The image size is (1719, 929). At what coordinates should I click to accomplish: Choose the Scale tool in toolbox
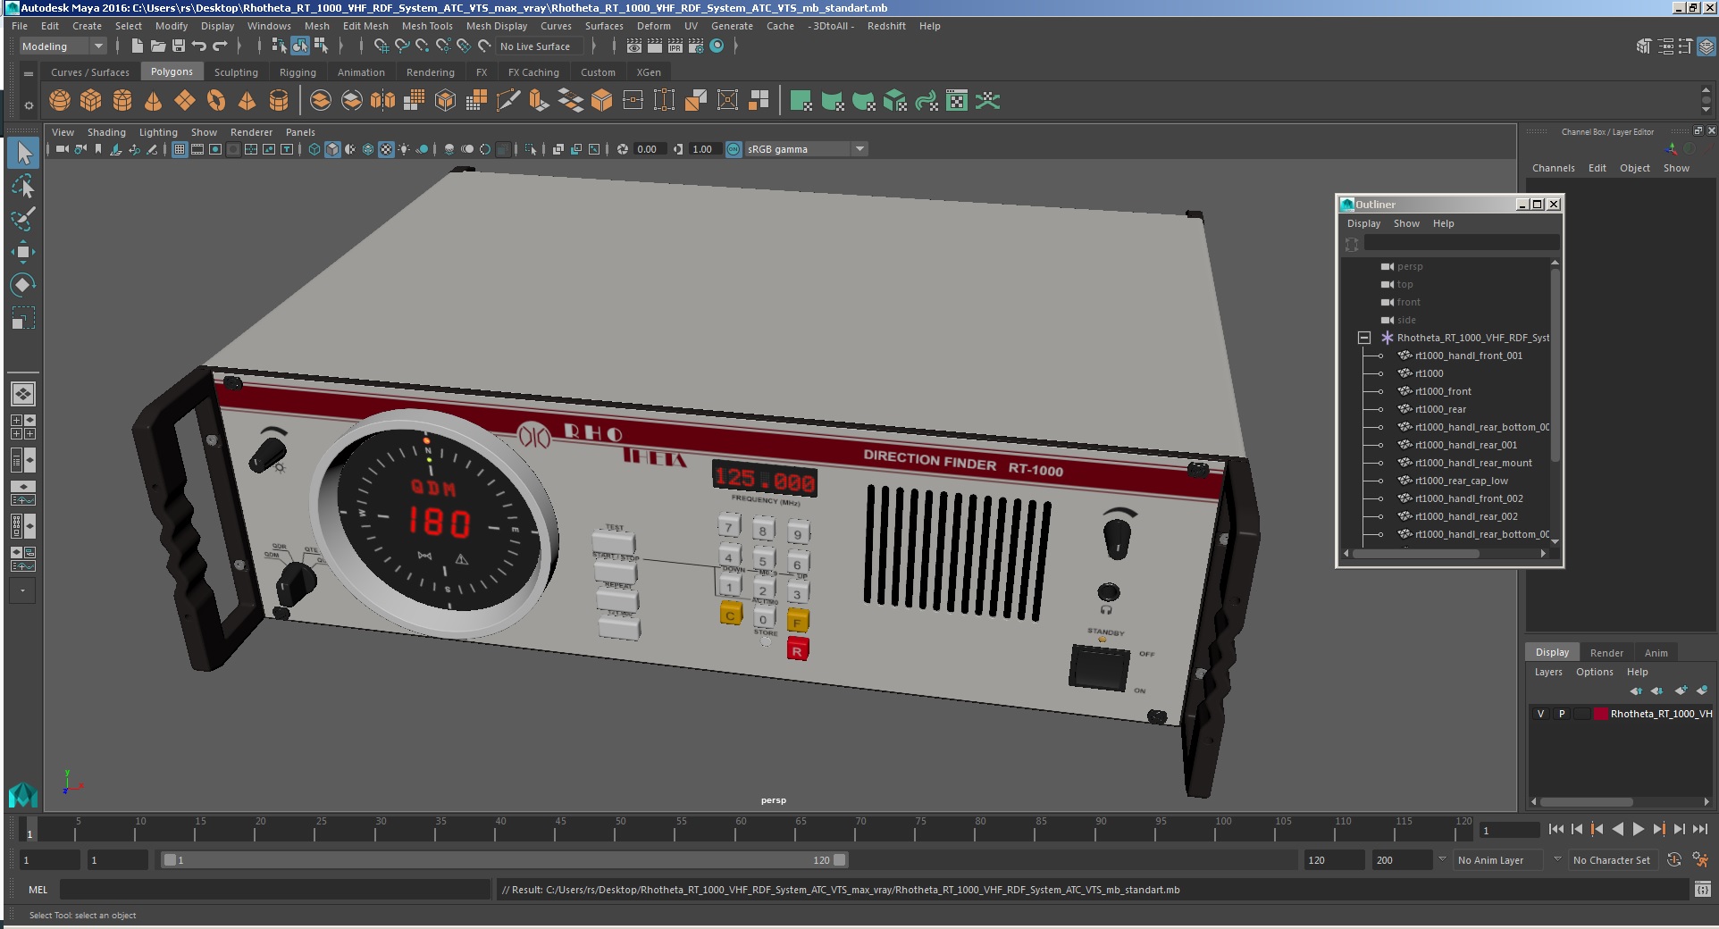pyautogui.click(x=23, y=318)
